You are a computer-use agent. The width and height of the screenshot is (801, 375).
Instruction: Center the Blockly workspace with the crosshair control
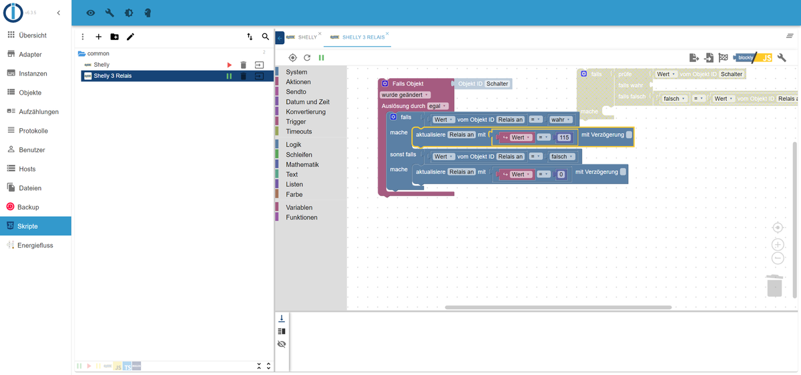tap(778, 228)
